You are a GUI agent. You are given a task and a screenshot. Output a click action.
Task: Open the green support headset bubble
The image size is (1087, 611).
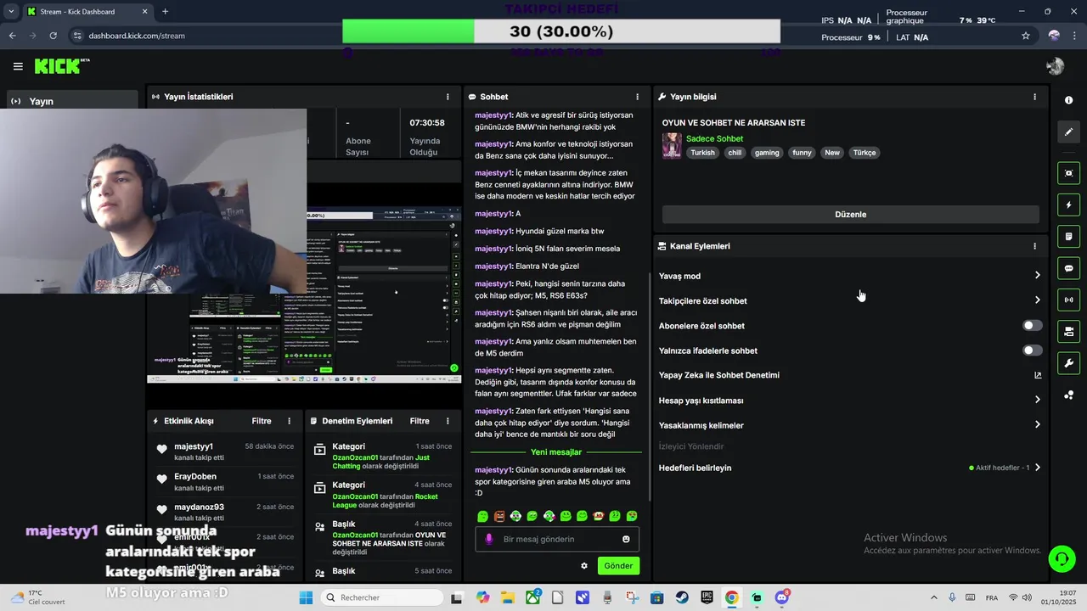pos(1062,558)
